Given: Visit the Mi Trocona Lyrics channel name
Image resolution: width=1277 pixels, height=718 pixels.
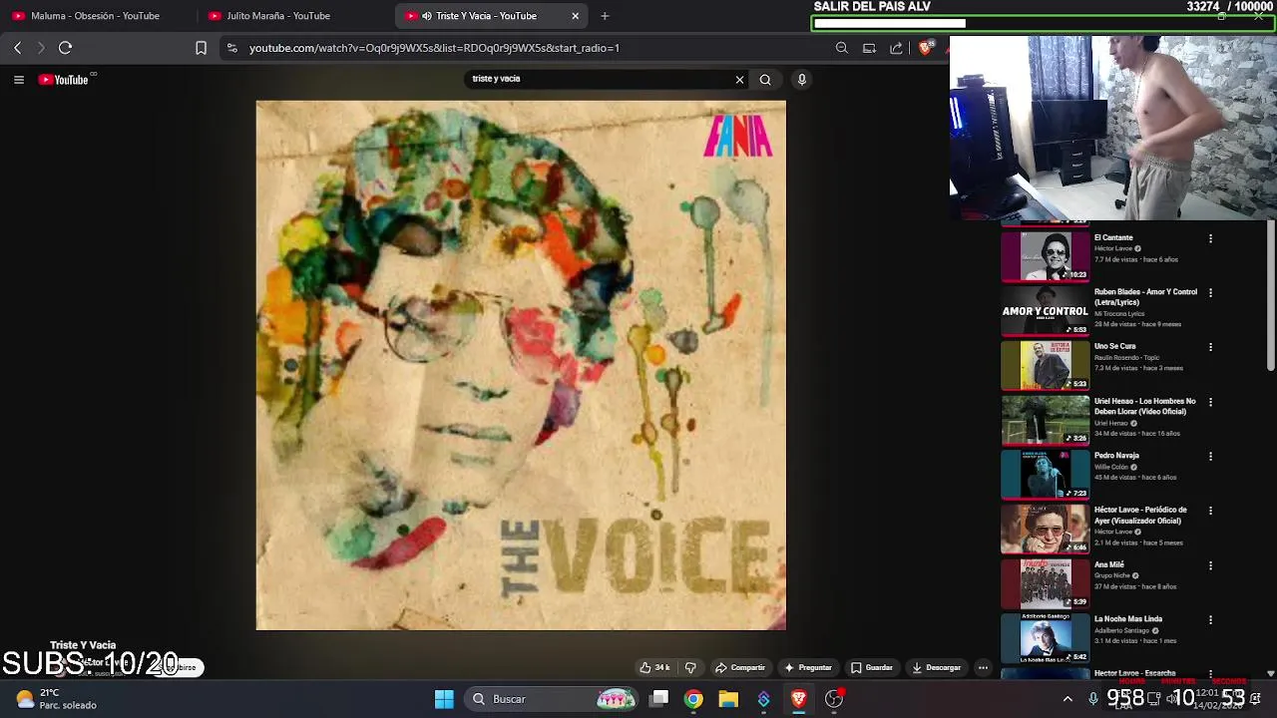Looking at the screenshot, I should [x=1119, y=314].
